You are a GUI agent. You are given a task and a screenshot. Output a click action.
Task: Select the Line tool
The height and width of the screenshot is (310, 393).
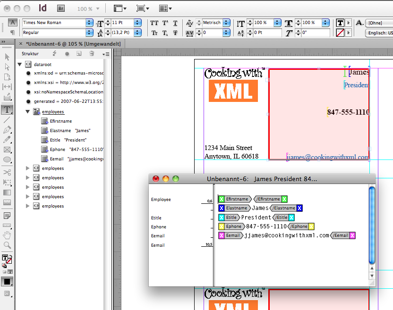click(7, 120)
